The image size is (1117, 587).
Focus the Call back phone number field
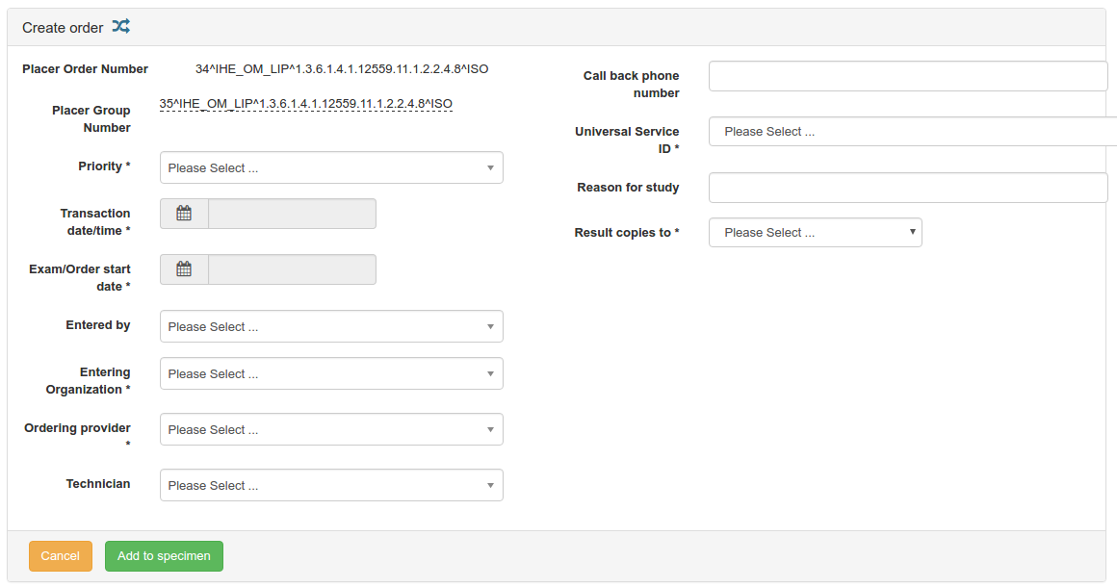tap(907, 76)
